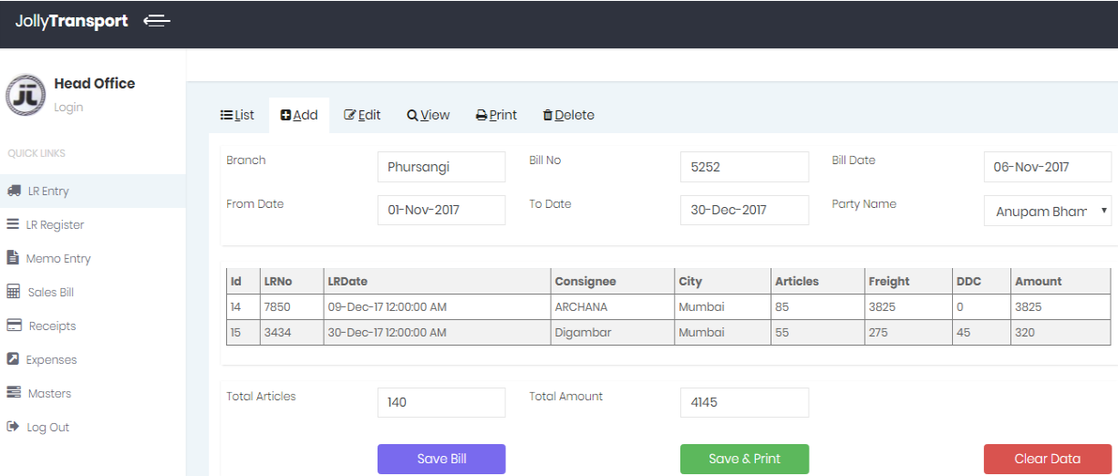Click the ARCHANA consignee cell
Screen dimensions: 1118x476
(x=613, y=306)
